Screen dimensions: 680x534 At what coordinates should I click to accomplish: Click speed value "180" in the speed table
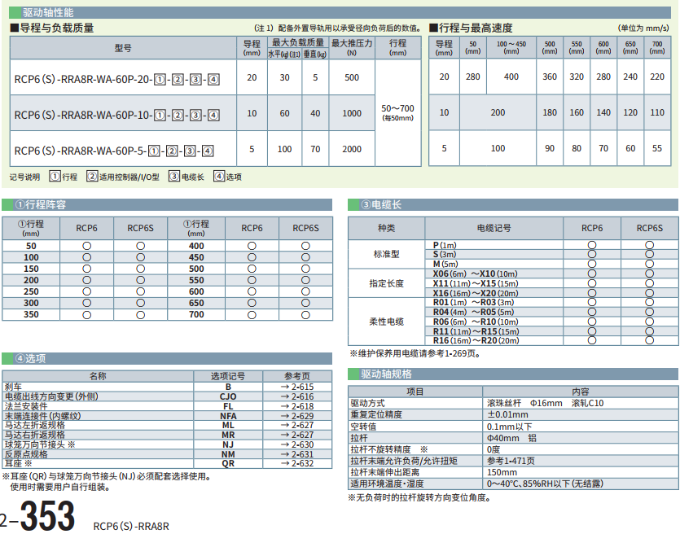(550, 112)
